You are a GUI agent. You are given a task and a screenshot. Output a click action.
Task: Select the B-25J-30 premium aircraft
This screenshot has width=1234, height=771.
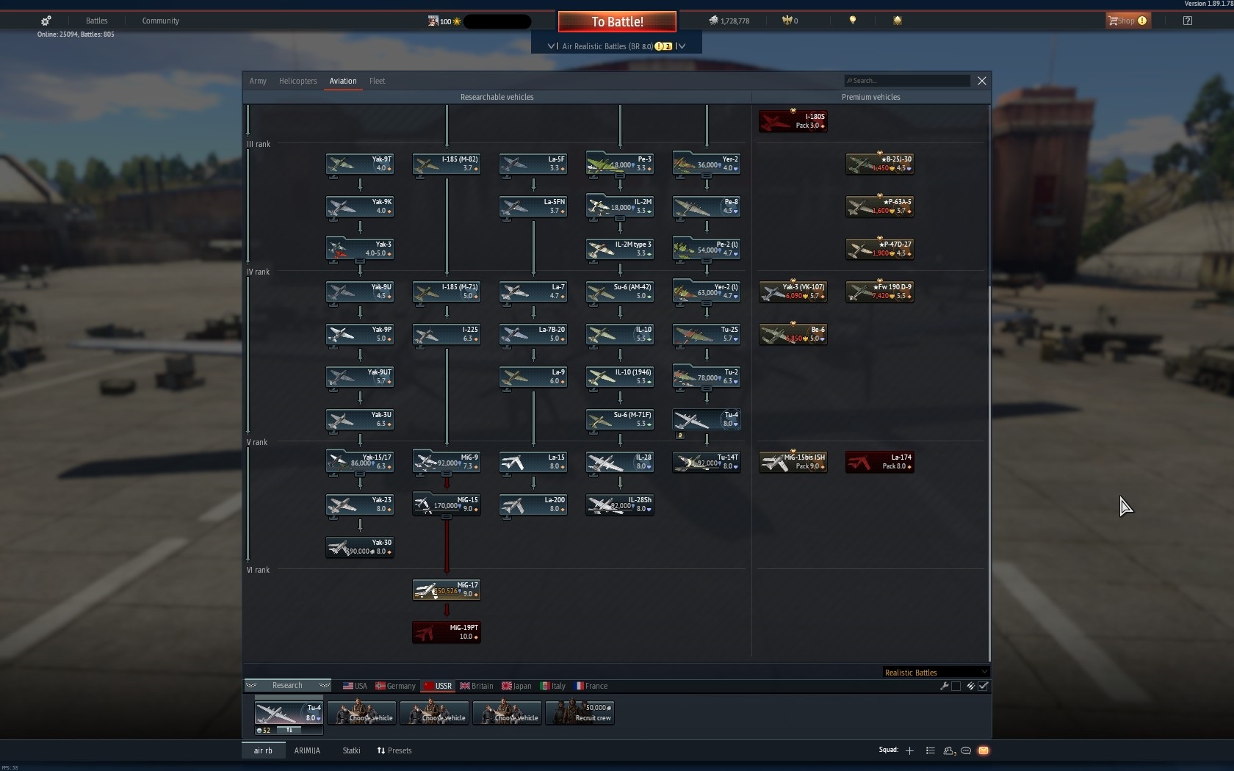(880, 164)
